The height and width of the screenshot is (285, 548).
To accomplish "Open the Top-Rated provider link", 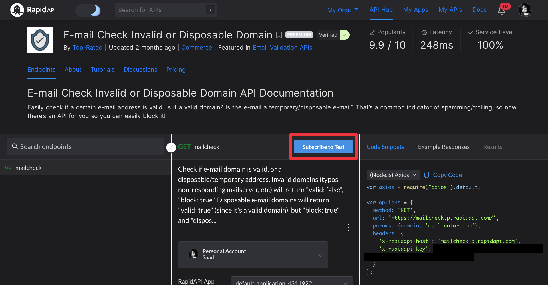I will click(x=88, y=48).
